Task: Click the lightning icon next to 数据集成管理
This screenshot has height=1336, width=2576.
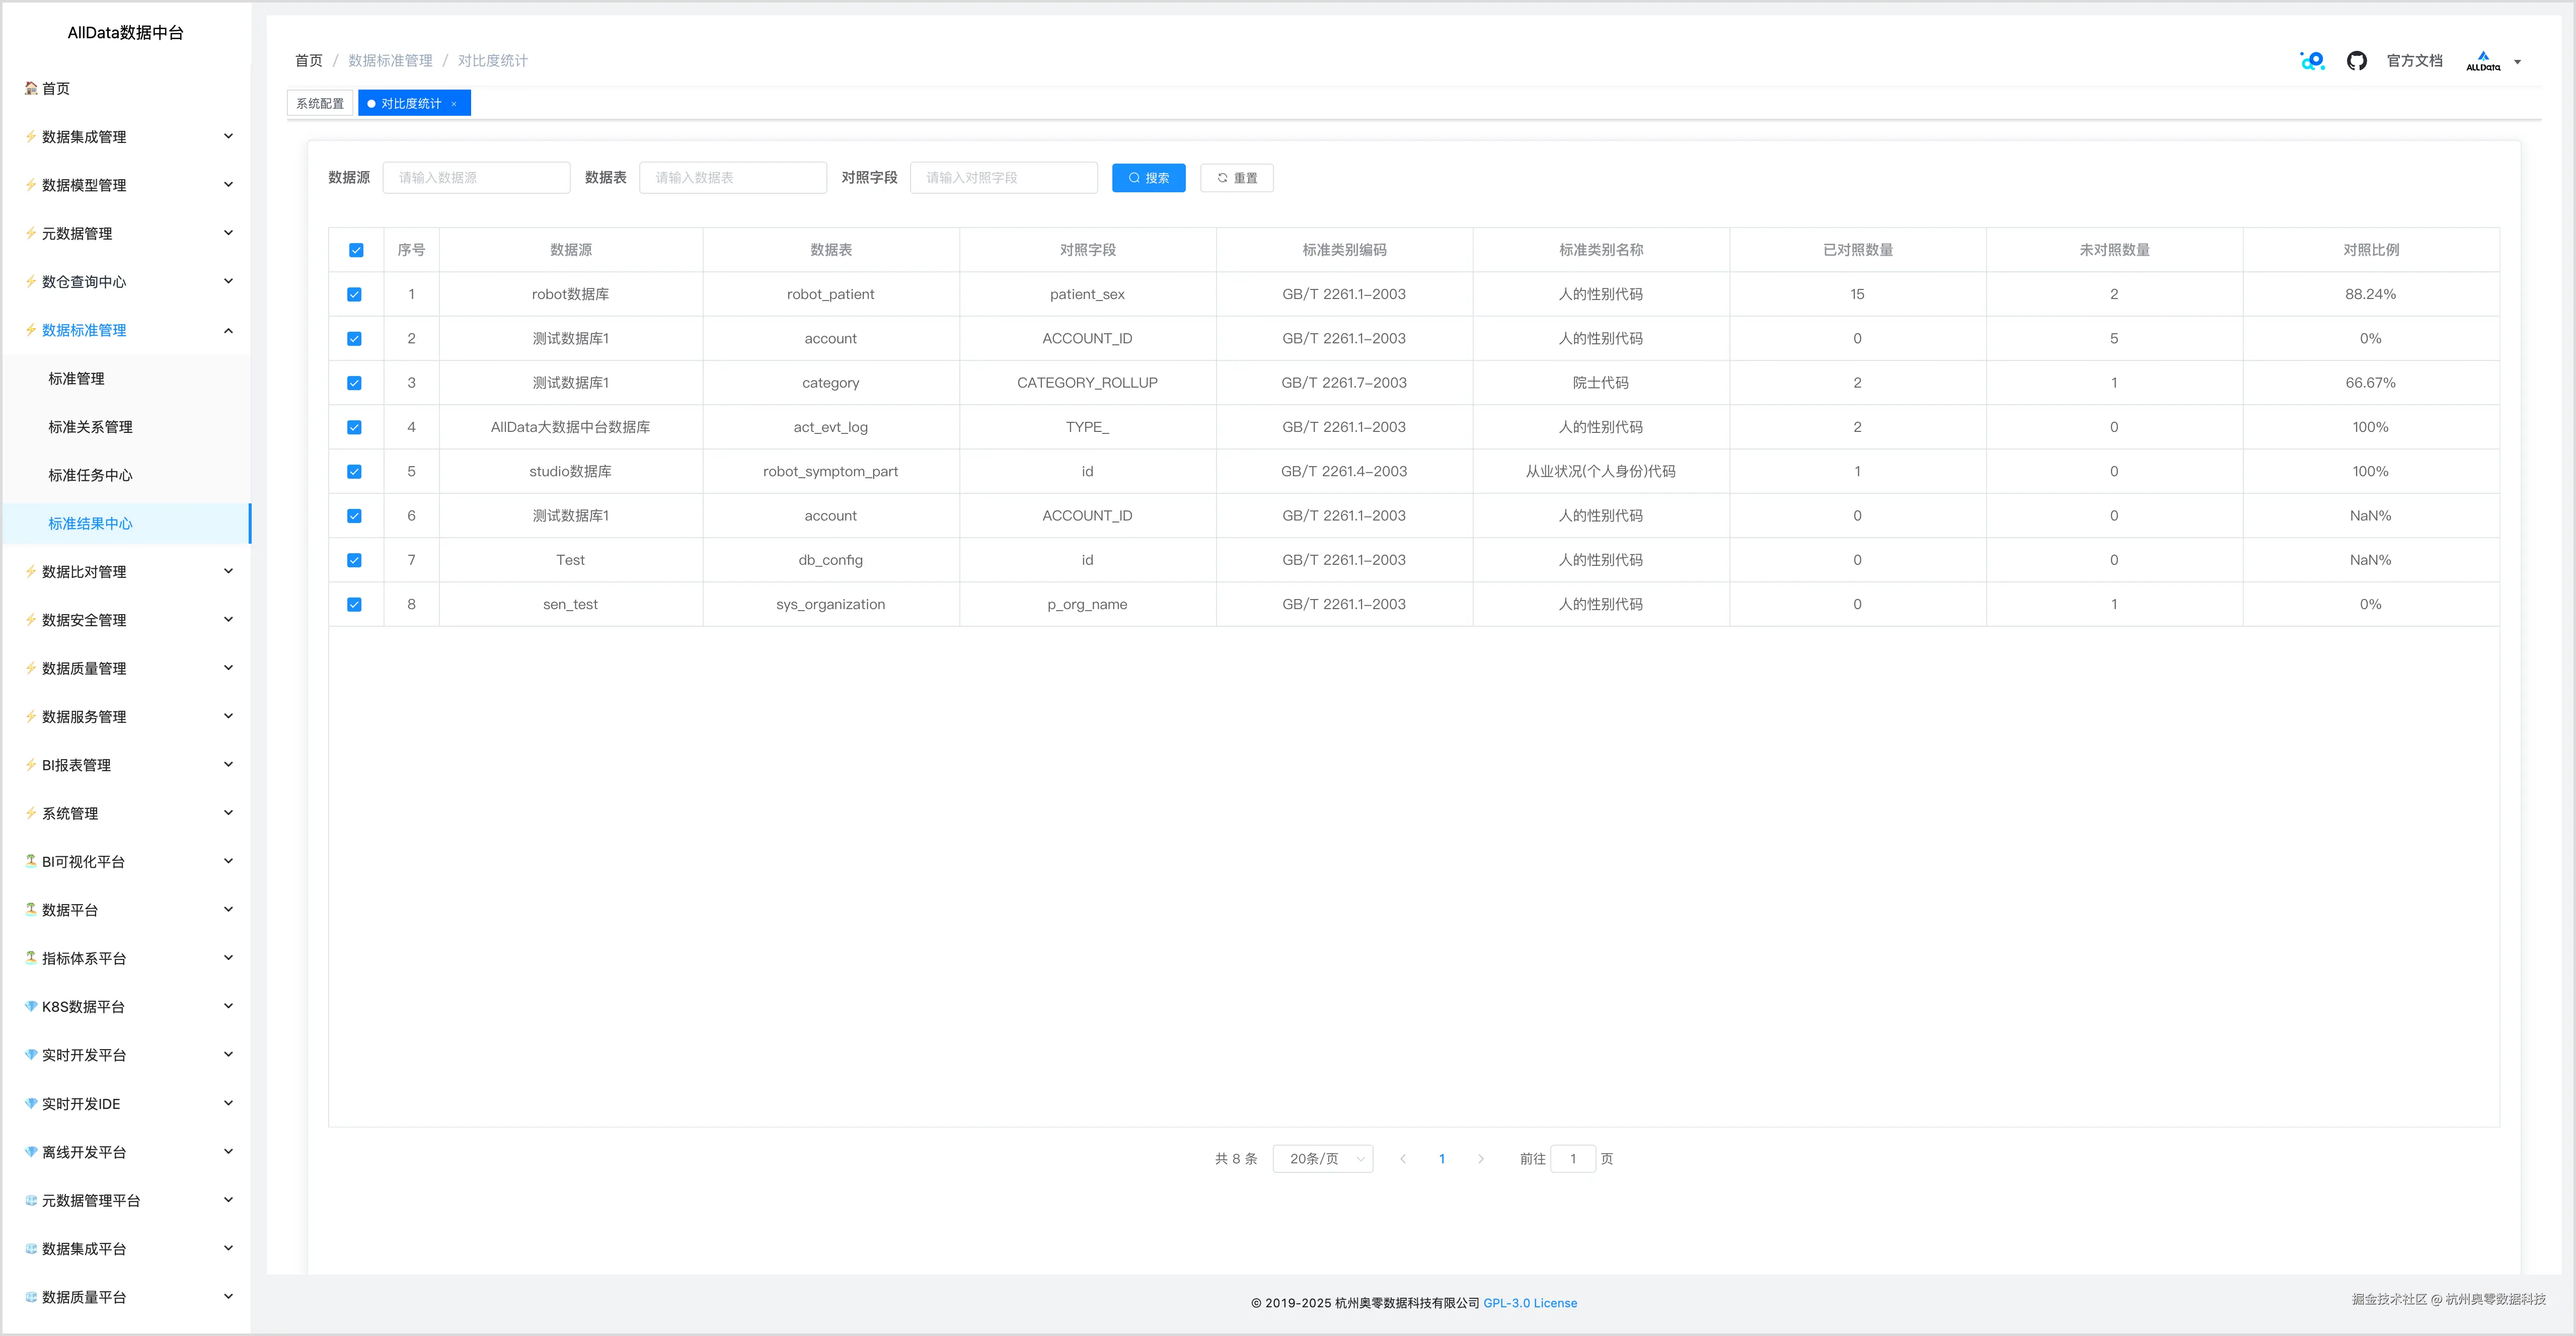Action: pos(31,136)
